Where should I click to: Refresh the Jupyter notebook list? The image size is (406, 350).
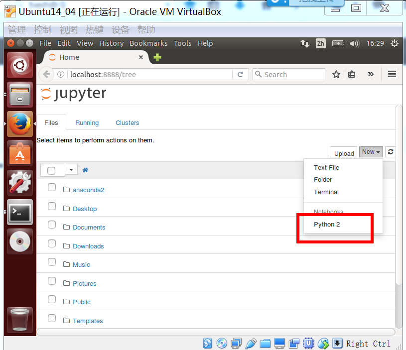391,152
